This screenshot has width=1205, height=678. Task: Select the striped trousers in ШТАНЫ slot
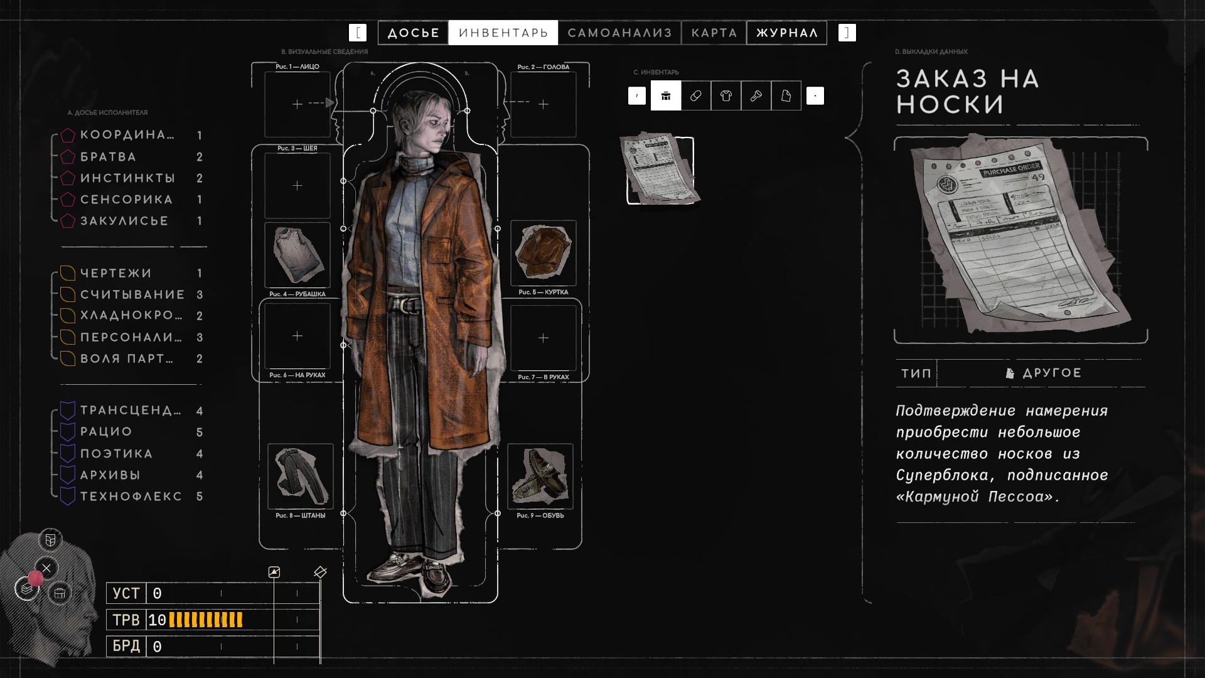tap(301, 476)
